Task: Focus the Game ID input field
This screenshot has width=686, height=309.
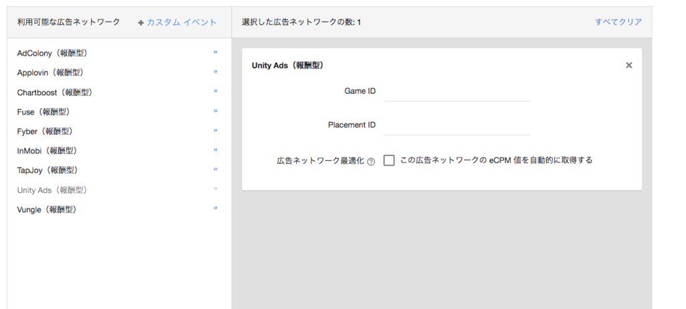Action: pyautogui.click(x=457, y=92)
